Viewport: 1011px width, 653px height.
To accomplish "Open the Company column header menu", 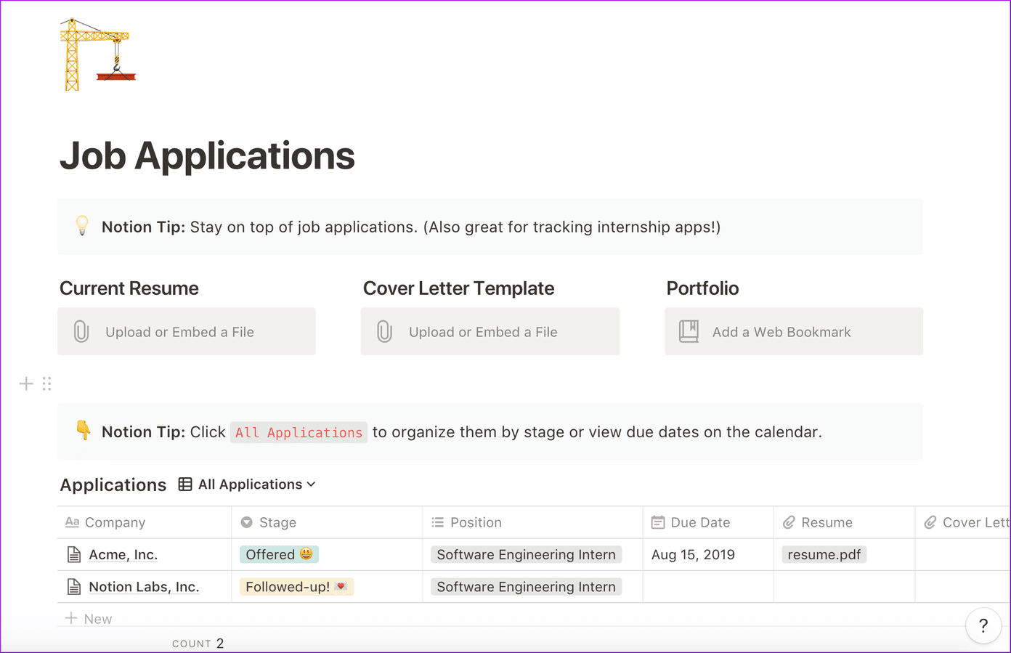I will 145,522.
